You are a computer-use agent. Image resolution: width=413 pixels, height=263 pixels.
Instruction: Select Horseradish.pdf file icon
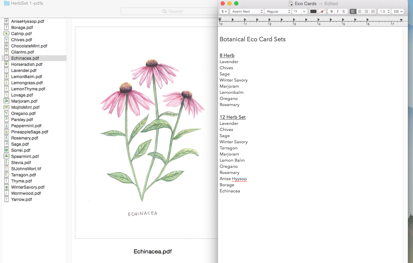click(x=6, y=64)
